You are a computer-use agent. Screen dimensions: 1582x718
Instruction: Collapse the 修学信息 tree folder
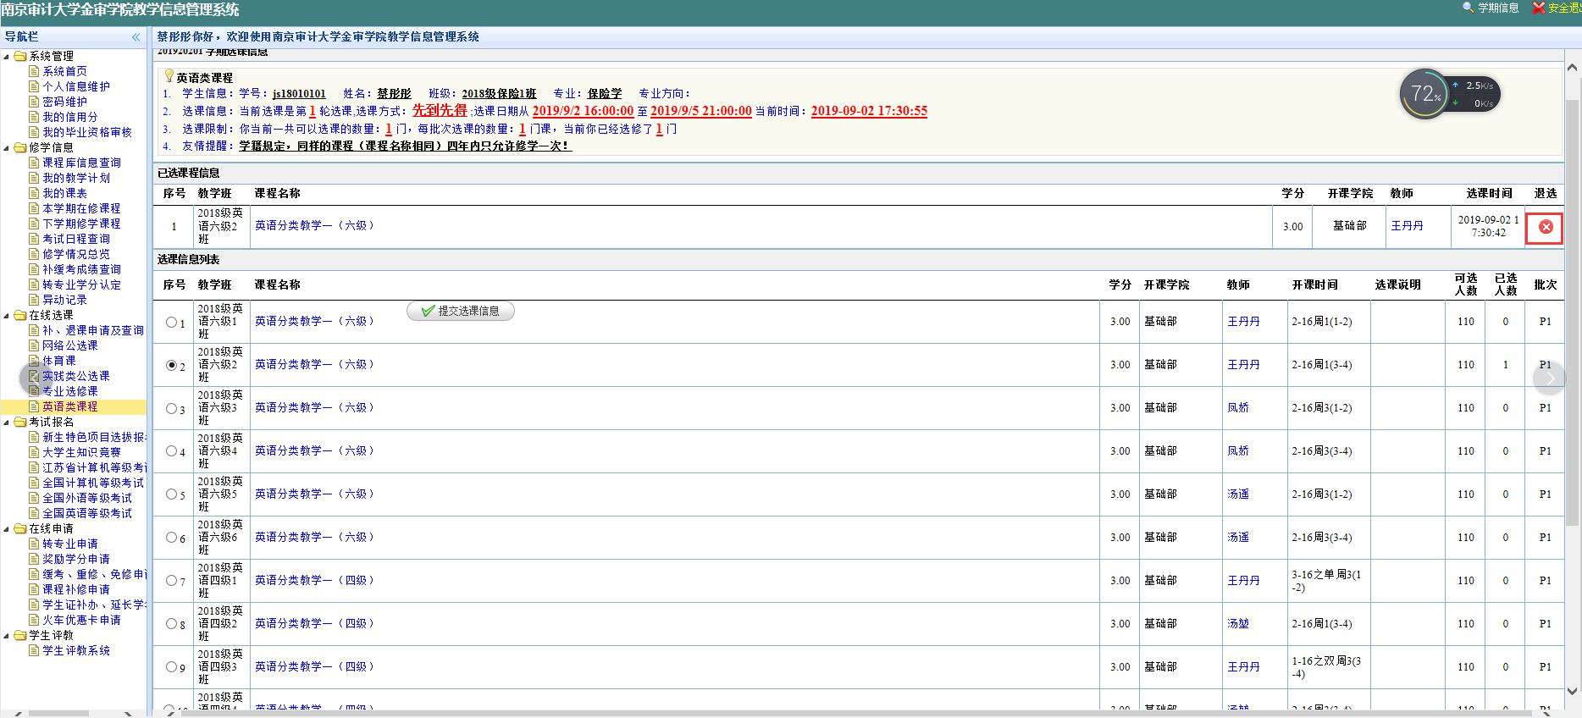tap(7, 148)
